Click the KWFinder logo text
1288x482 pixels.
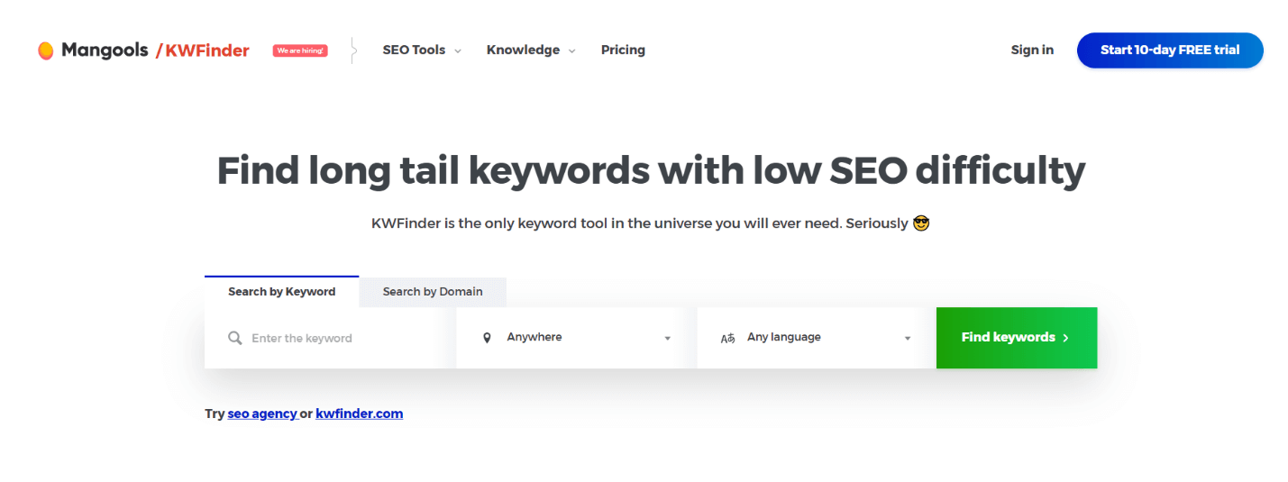pos(206,50)
